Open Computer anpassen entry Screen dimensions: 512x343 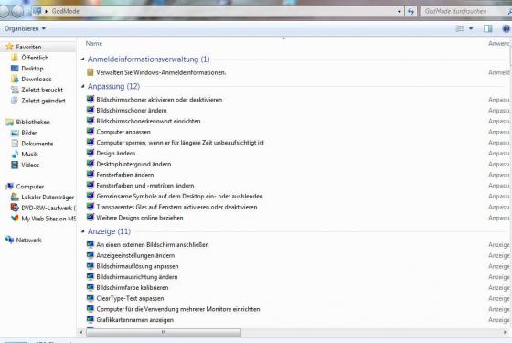(123, 132)
